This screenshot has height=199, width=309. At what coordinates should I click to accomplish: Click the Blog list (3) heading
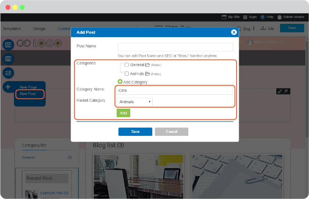click(x=108, y=145)
